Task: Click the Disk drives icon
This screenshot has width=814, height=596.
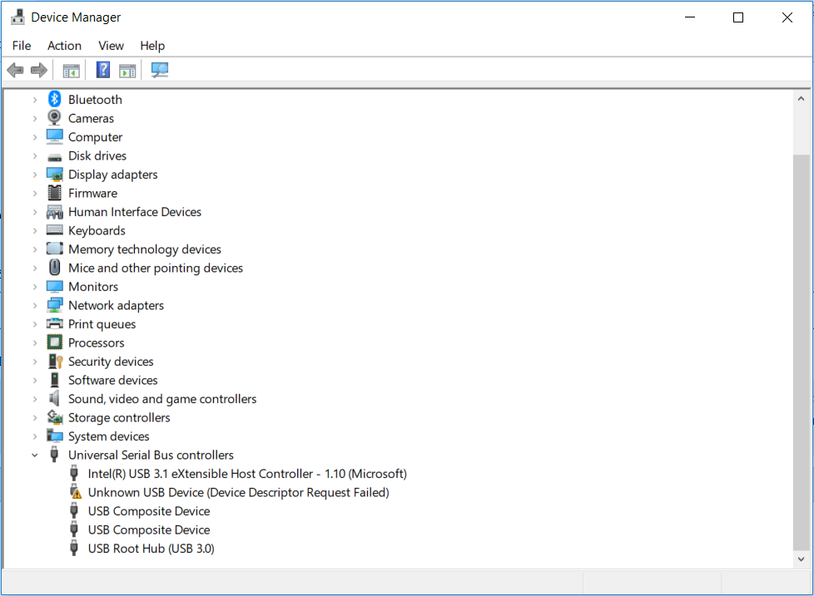Action: [54, 156]
